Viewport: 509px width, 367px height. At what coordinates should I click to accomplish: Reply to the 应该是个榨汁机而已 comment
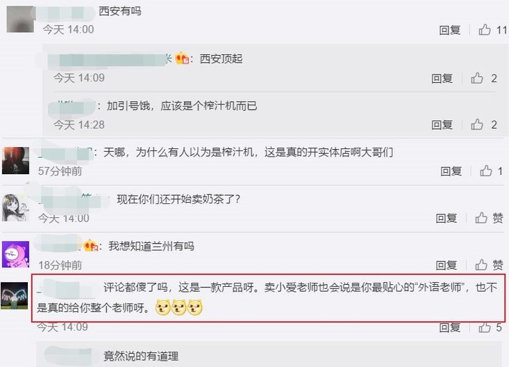(x=442, y=125)
